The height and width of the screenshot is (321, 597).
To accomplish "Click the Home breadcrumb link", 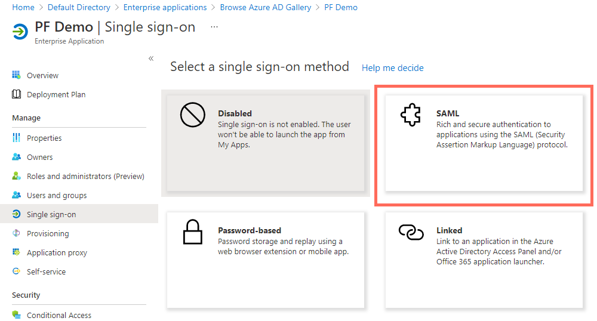I will (x=23, y=7).
